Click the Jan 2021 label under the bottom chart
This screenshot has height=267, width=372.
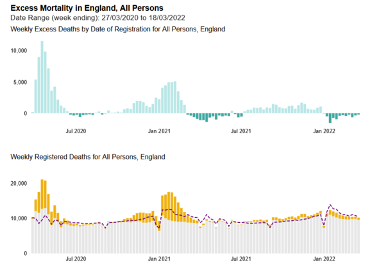coord(159,259)
